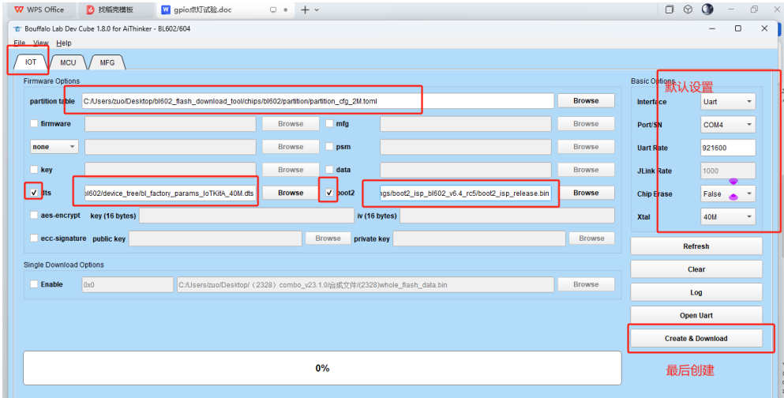Browse for partition table file
Viewport: 784px width, 398px height.
[586, 100]
